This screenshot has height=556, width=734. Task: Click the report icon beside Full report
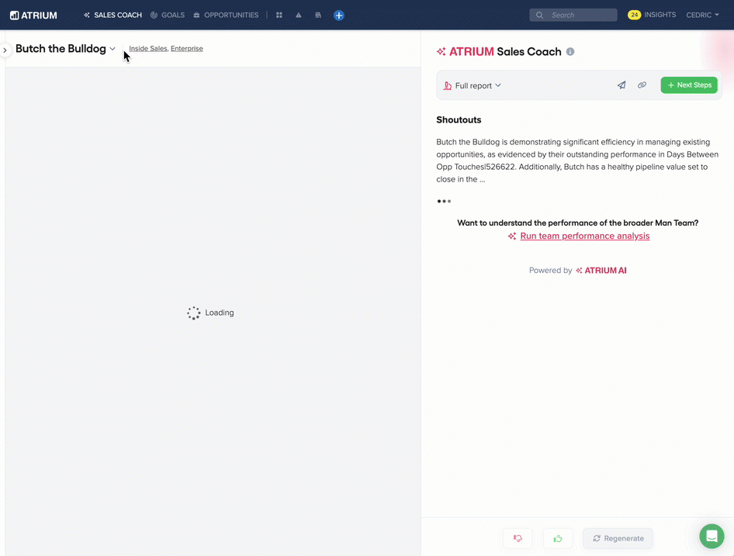[448, 85]
